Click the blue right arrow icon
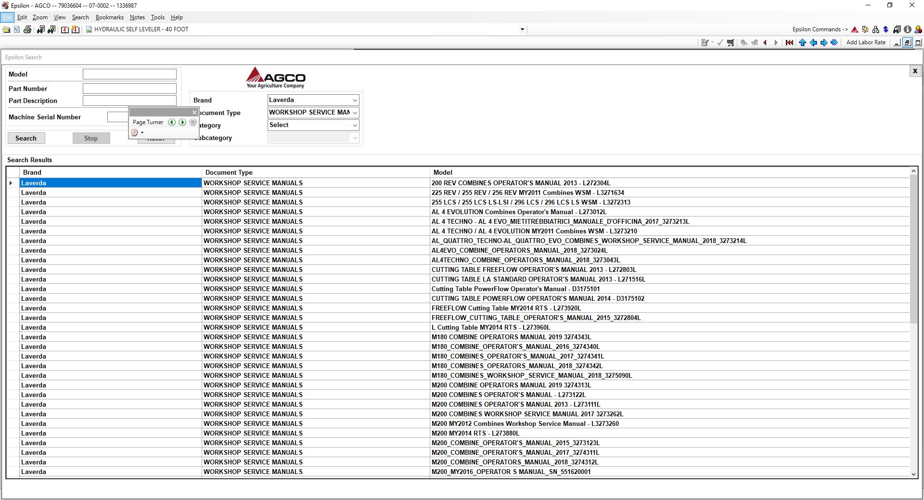Viewport: 924px width, 500px height. [x=824, y=43]
